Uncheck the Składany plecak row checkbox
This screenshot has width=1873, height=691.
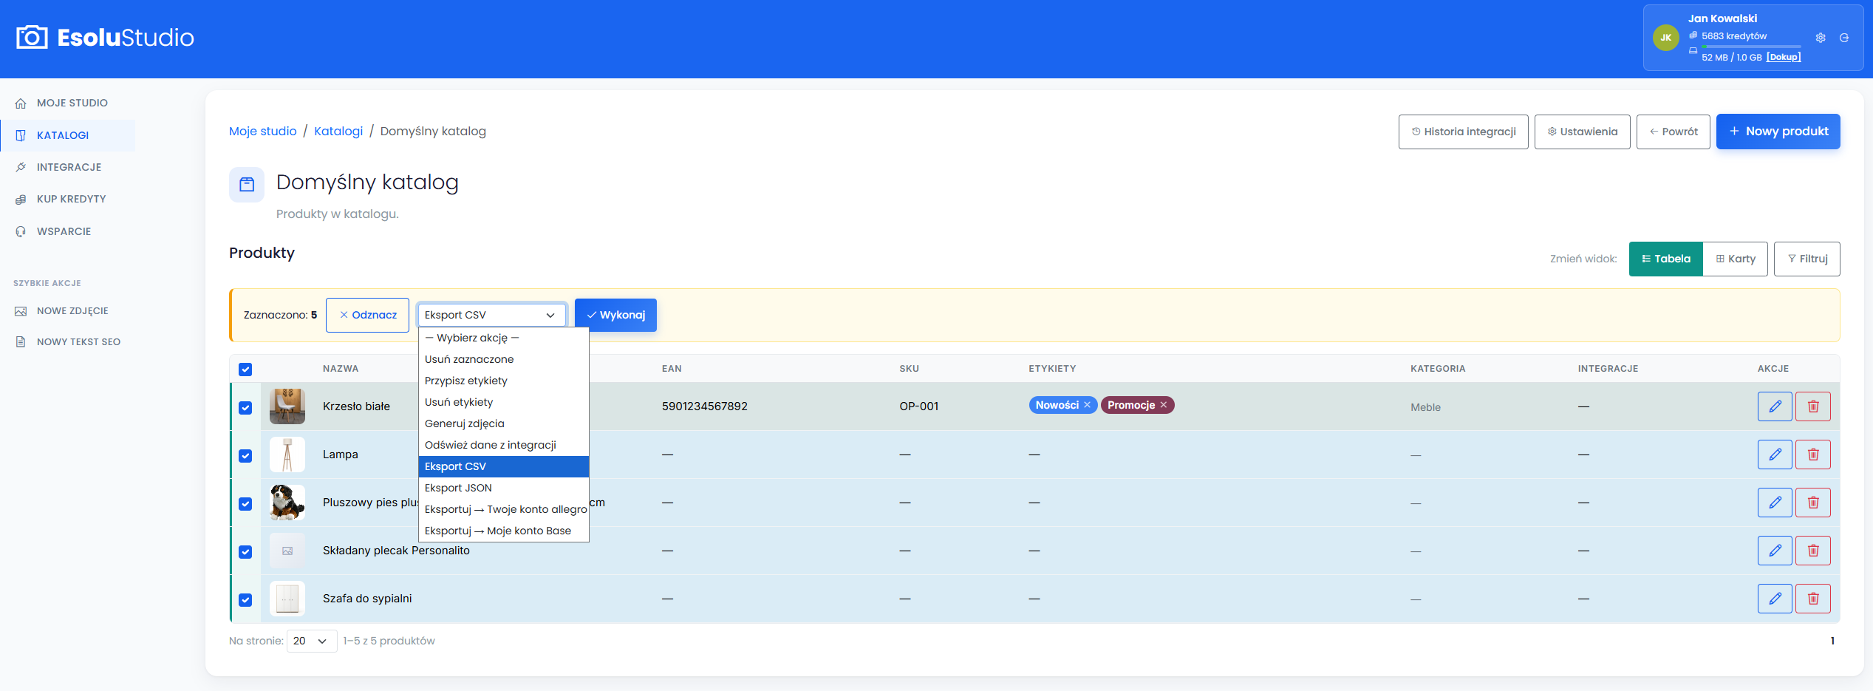click(x=245, y=552)
